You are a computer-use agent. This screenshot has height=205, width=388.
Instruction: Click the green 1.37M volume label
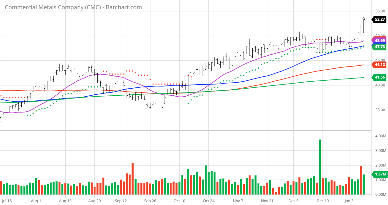[x=380, y=175]
